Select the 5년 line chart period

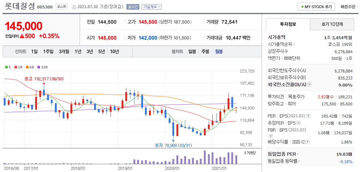point(102,51)
